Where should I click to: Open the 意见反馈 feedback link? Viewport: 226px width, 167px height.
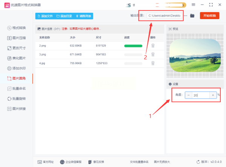(96, 162)
